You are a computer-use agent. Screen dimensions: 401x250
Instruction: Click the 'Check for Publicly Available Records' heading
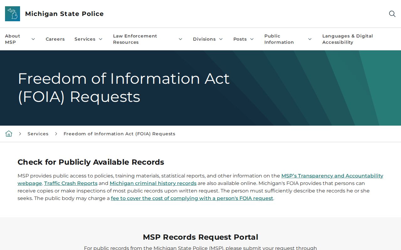pyautogui.click(x=91, y=162)
